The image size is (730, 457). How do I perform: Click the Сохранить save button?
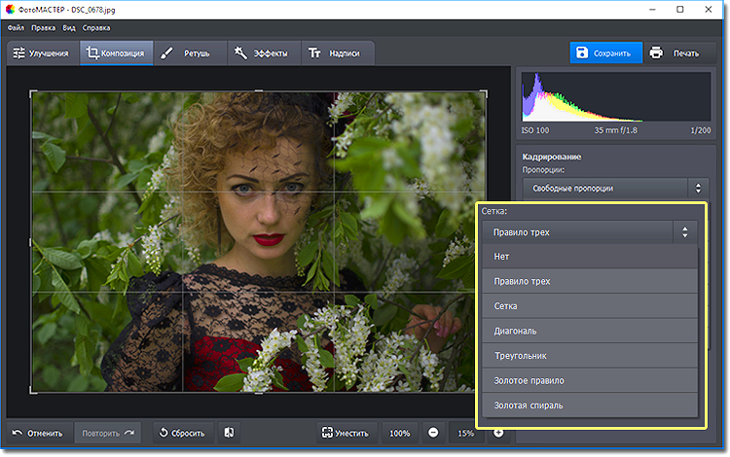click(604, 53)
